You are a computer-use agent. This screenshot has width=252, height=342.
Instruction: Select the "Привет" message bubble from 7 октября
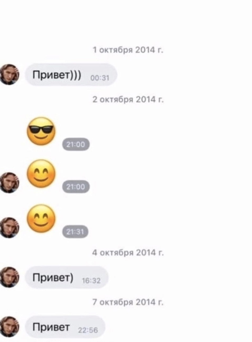[65, 327]
